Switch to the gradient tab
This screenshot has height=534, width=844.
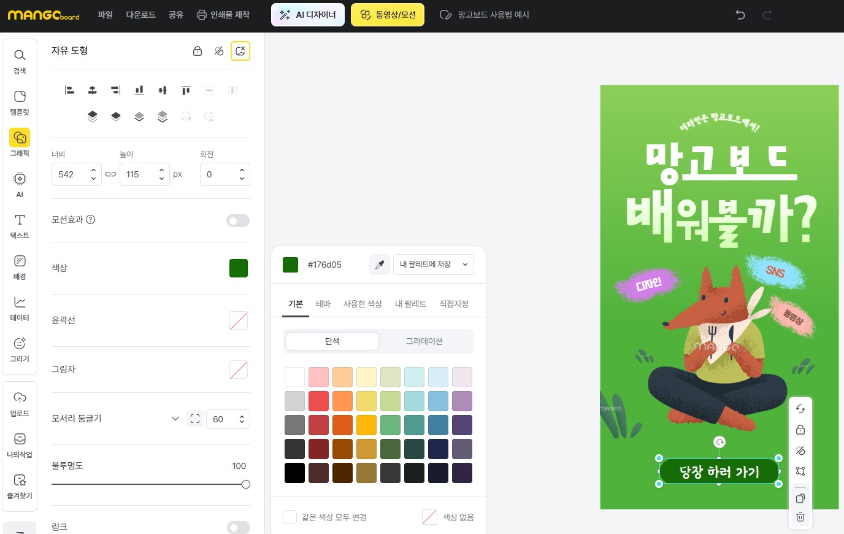coord(424,341)
